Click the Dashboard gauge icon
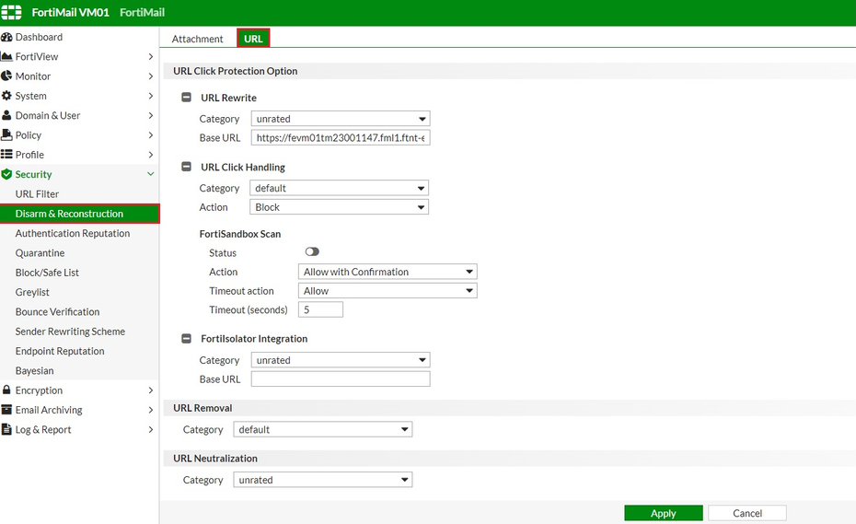Viewport: 856px width, 524px height. [6, 37]
